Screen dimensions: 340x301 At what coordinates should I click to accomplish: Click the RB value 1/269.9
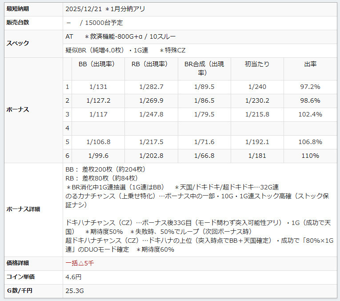point(152,100)
